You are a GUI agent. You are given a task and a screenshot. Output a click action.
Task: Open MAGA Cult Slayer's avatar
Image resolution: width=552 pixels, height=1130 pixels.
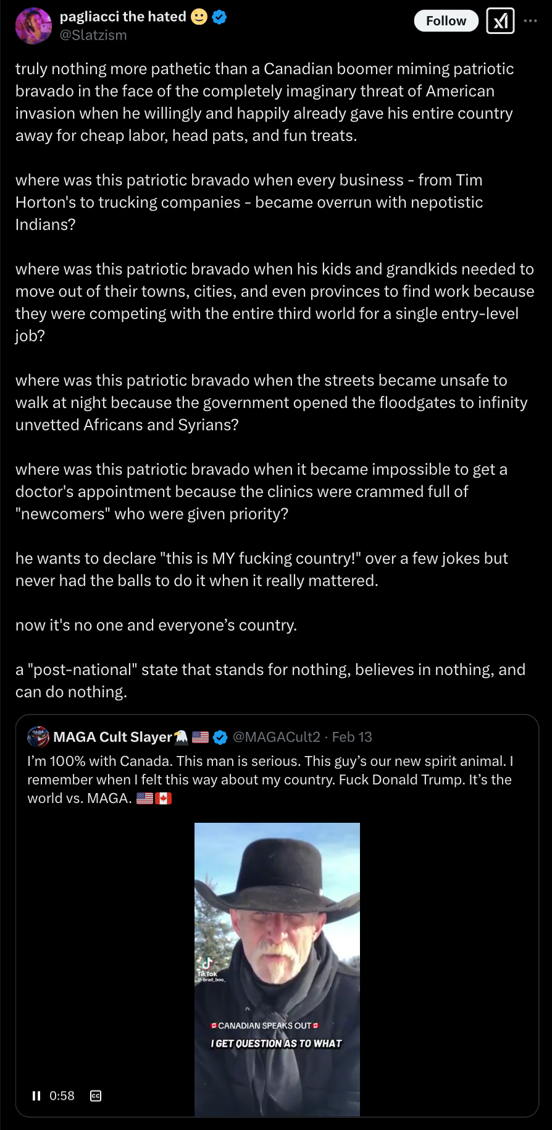click(38, 737)
